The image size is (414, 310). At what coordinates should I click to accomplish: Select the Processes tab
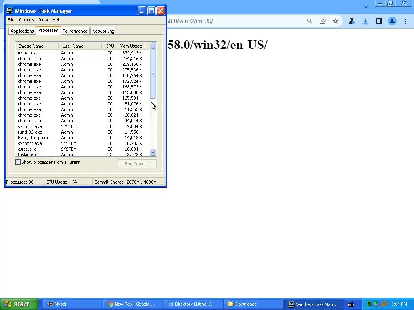click(48, 30)
